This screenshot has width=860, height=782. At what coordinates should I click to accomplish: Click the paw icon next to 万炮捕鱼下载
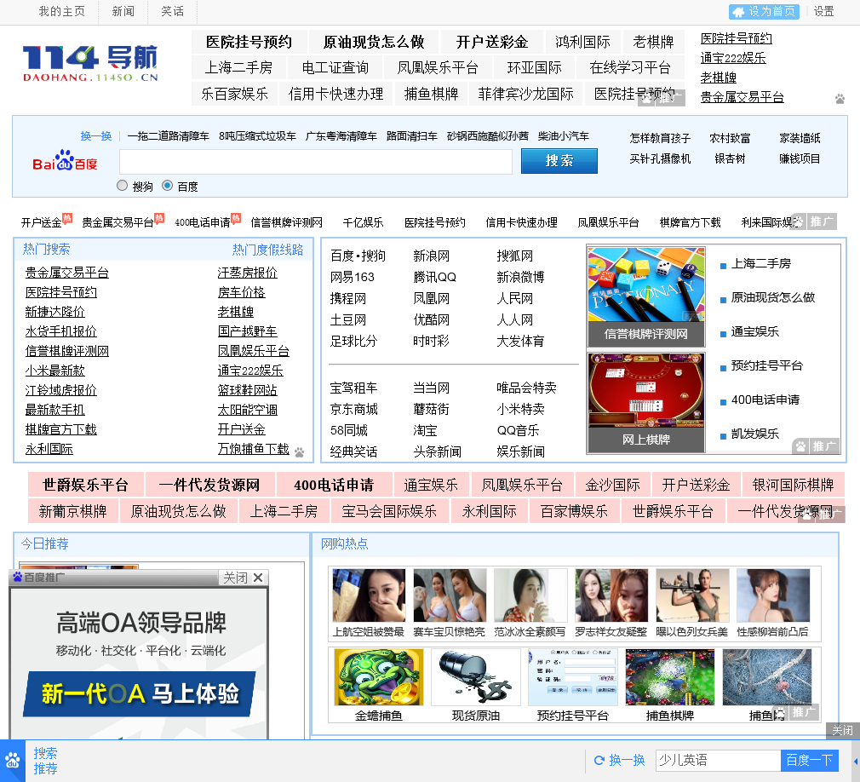pyautogui.click(x=299, y=452)
